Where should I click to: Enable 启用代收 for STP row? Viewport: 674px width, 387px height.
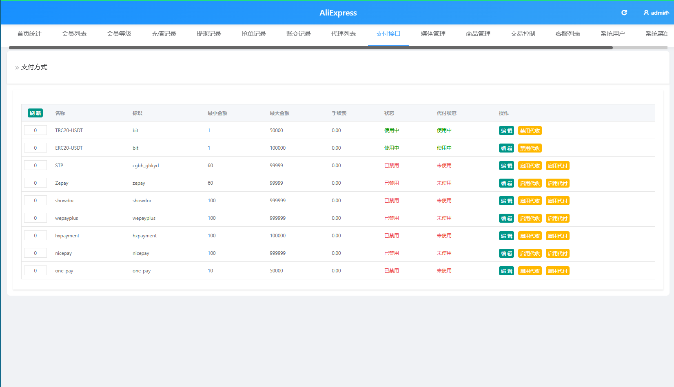[530, 166]
